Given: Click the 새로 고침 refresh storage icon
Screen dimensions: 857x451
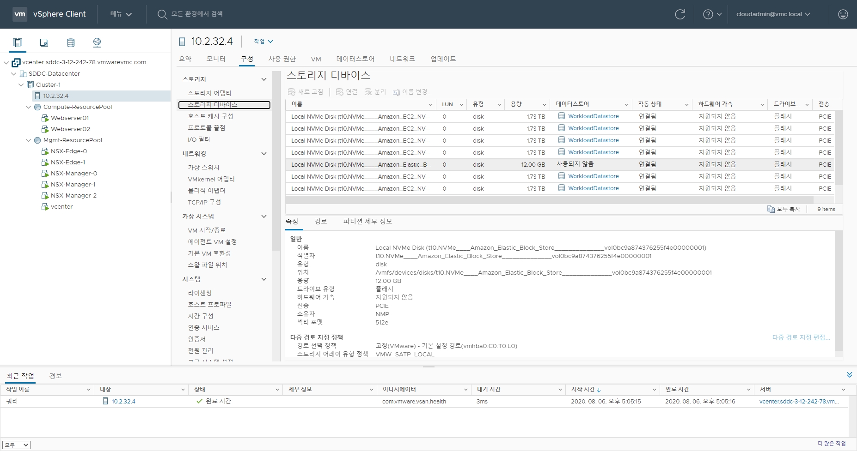Looking at the screenshot, I should pyautogui.click(x=292, y=92).
